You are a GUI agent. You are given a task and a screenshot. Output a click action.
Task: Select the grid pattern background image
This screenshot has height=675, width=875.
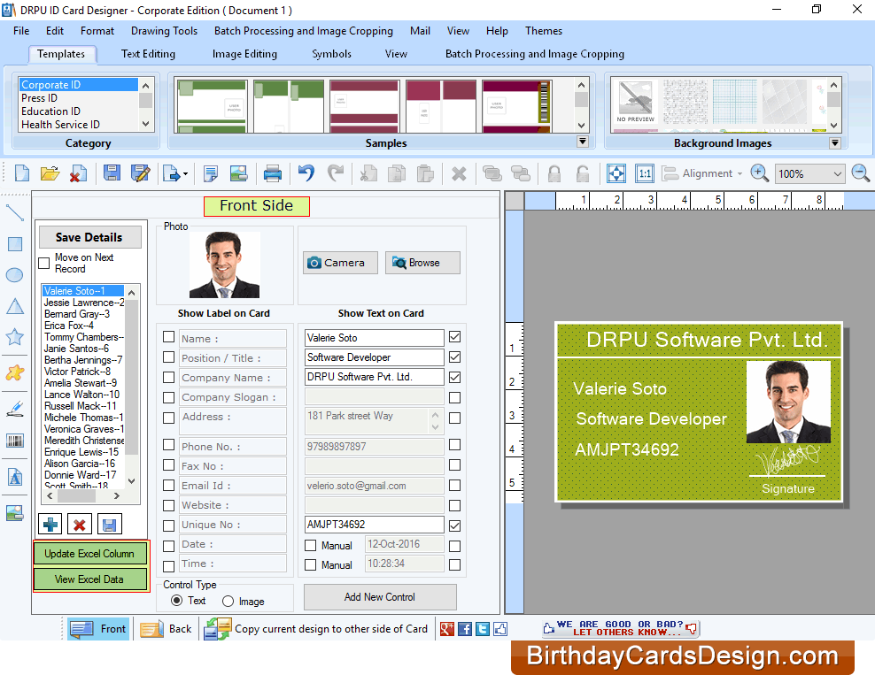[734, 102]
